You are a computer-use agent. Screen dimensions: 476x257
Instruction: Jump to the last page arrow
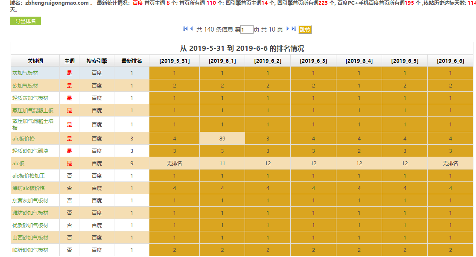(x=294, y=29)
